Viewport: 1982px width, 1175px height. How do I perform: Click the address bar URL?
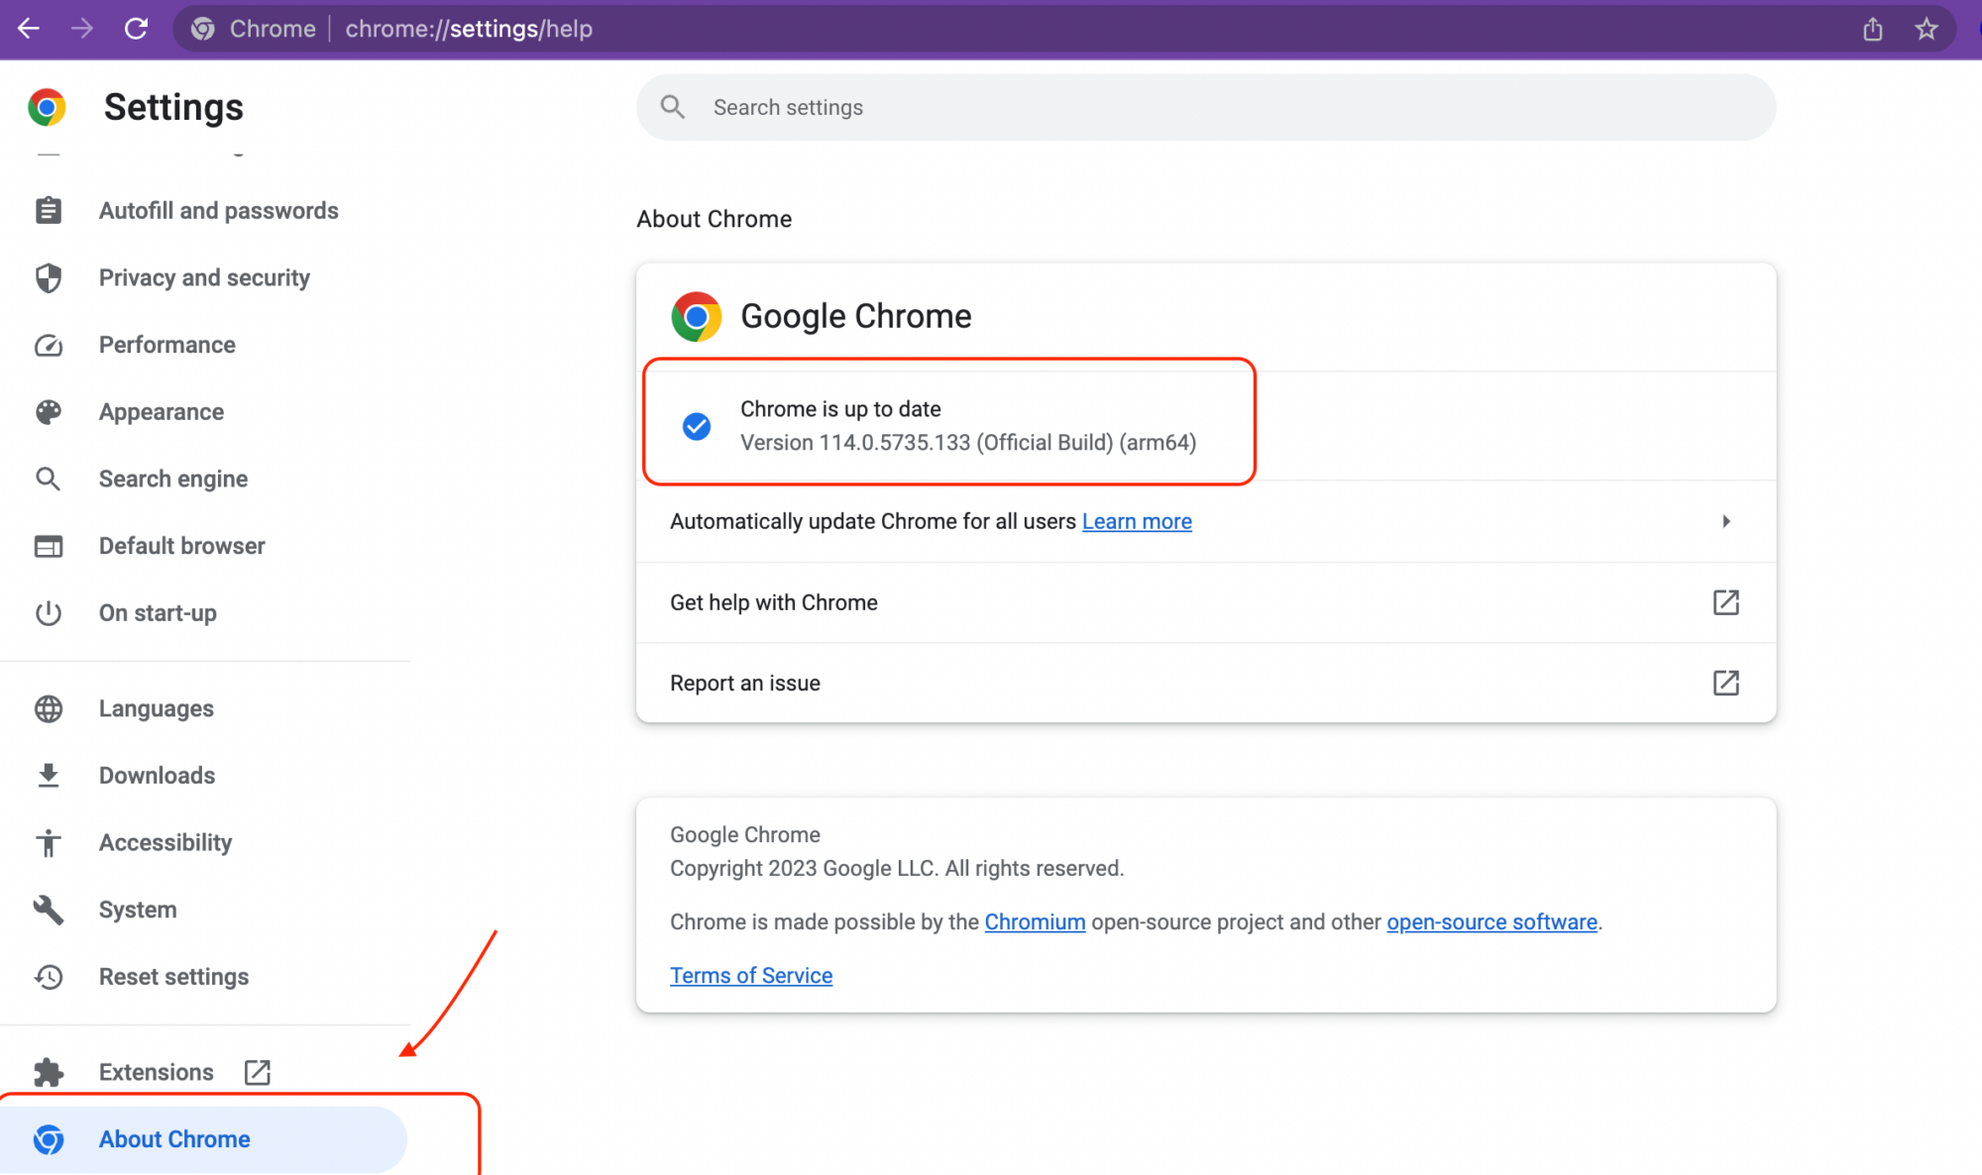(x=469, y=29)
